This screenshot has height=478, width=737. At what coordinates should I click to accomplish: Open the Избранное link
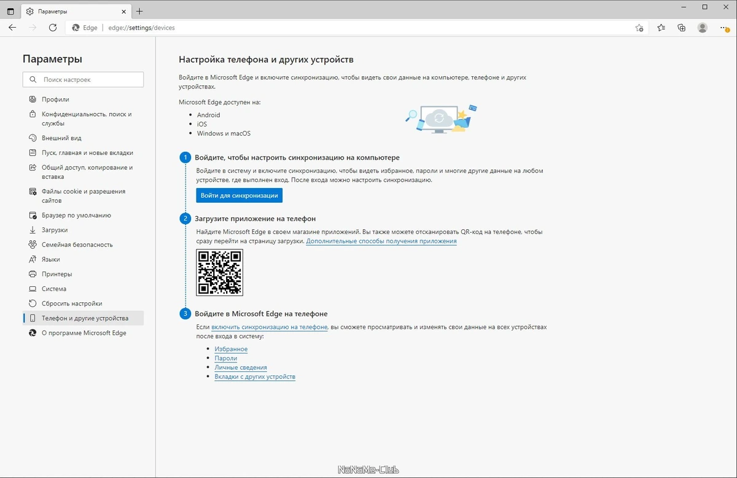pyautogui.click(x=231, y=349)
